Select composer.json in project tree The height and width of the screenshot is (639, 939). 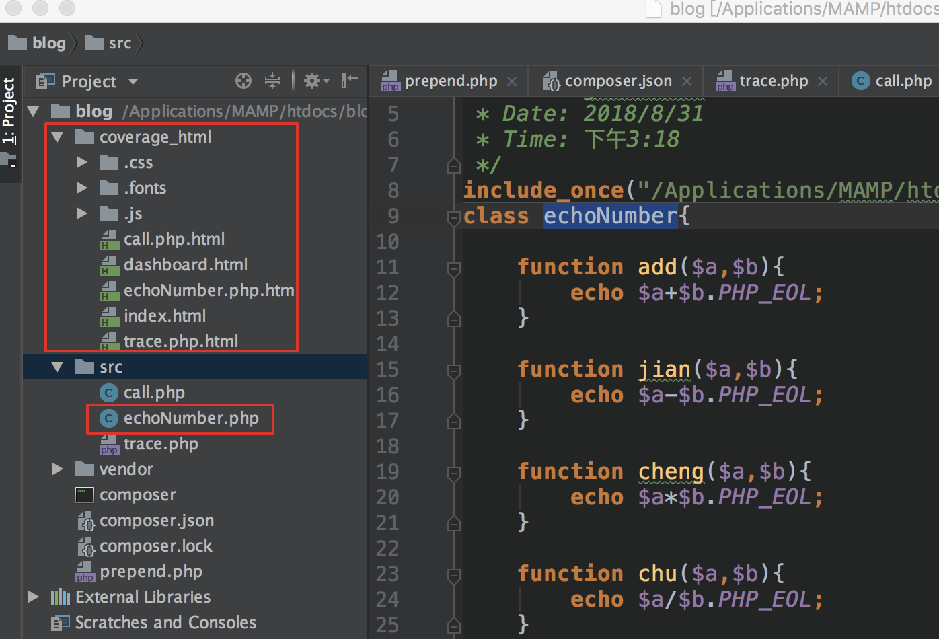(157, 521)
